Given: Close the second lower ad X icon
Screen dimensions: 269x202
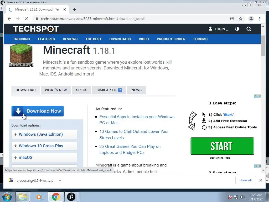Looking at the screenshot, I should coord(260,166).
